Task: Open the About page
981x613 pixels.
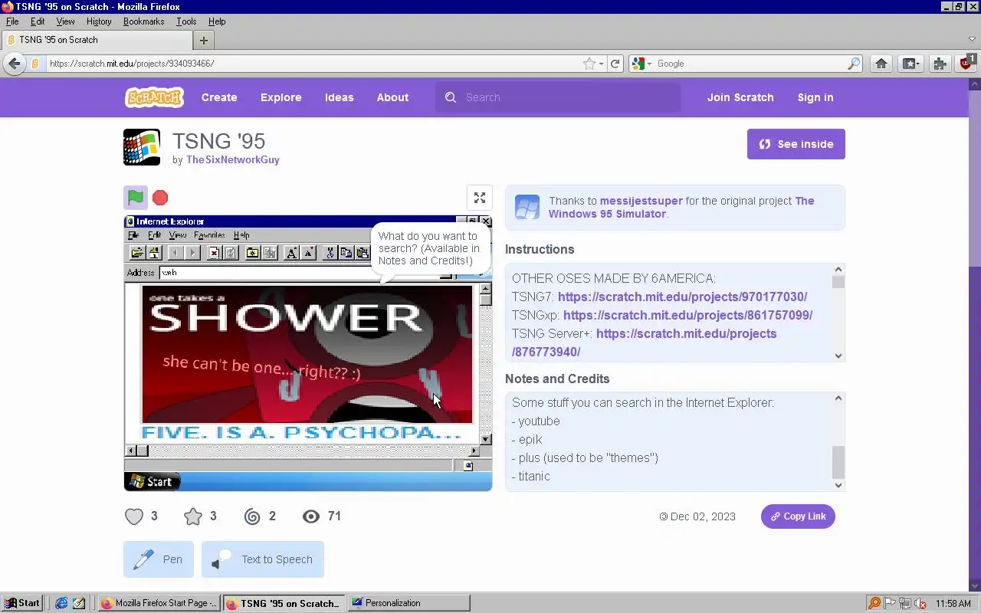Action: pyautogui.click(x=392, y=97)
